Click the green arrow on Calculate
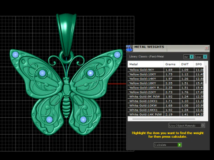Image resolution: width=214 pixels, height=160 pixels. point(180,145)
